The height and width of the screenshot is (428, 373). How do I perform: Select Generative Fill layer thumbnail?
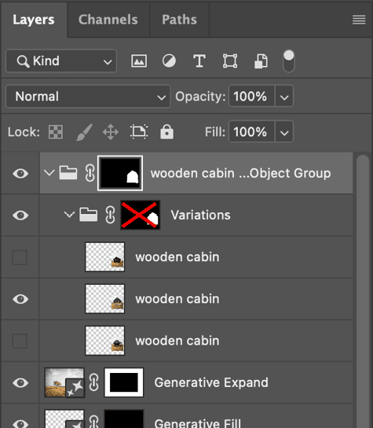64,419
